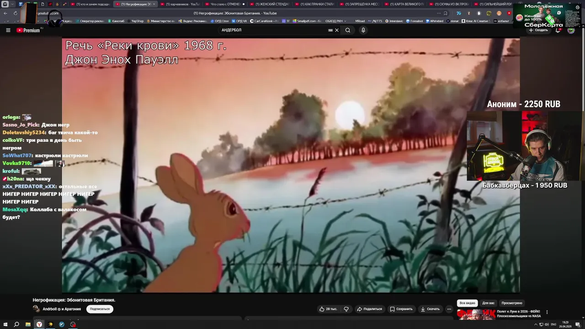Image resolution: width=585 pixels, height=329 pixels.
Task: Select the Все видео chip
Action: coord(467,303)
